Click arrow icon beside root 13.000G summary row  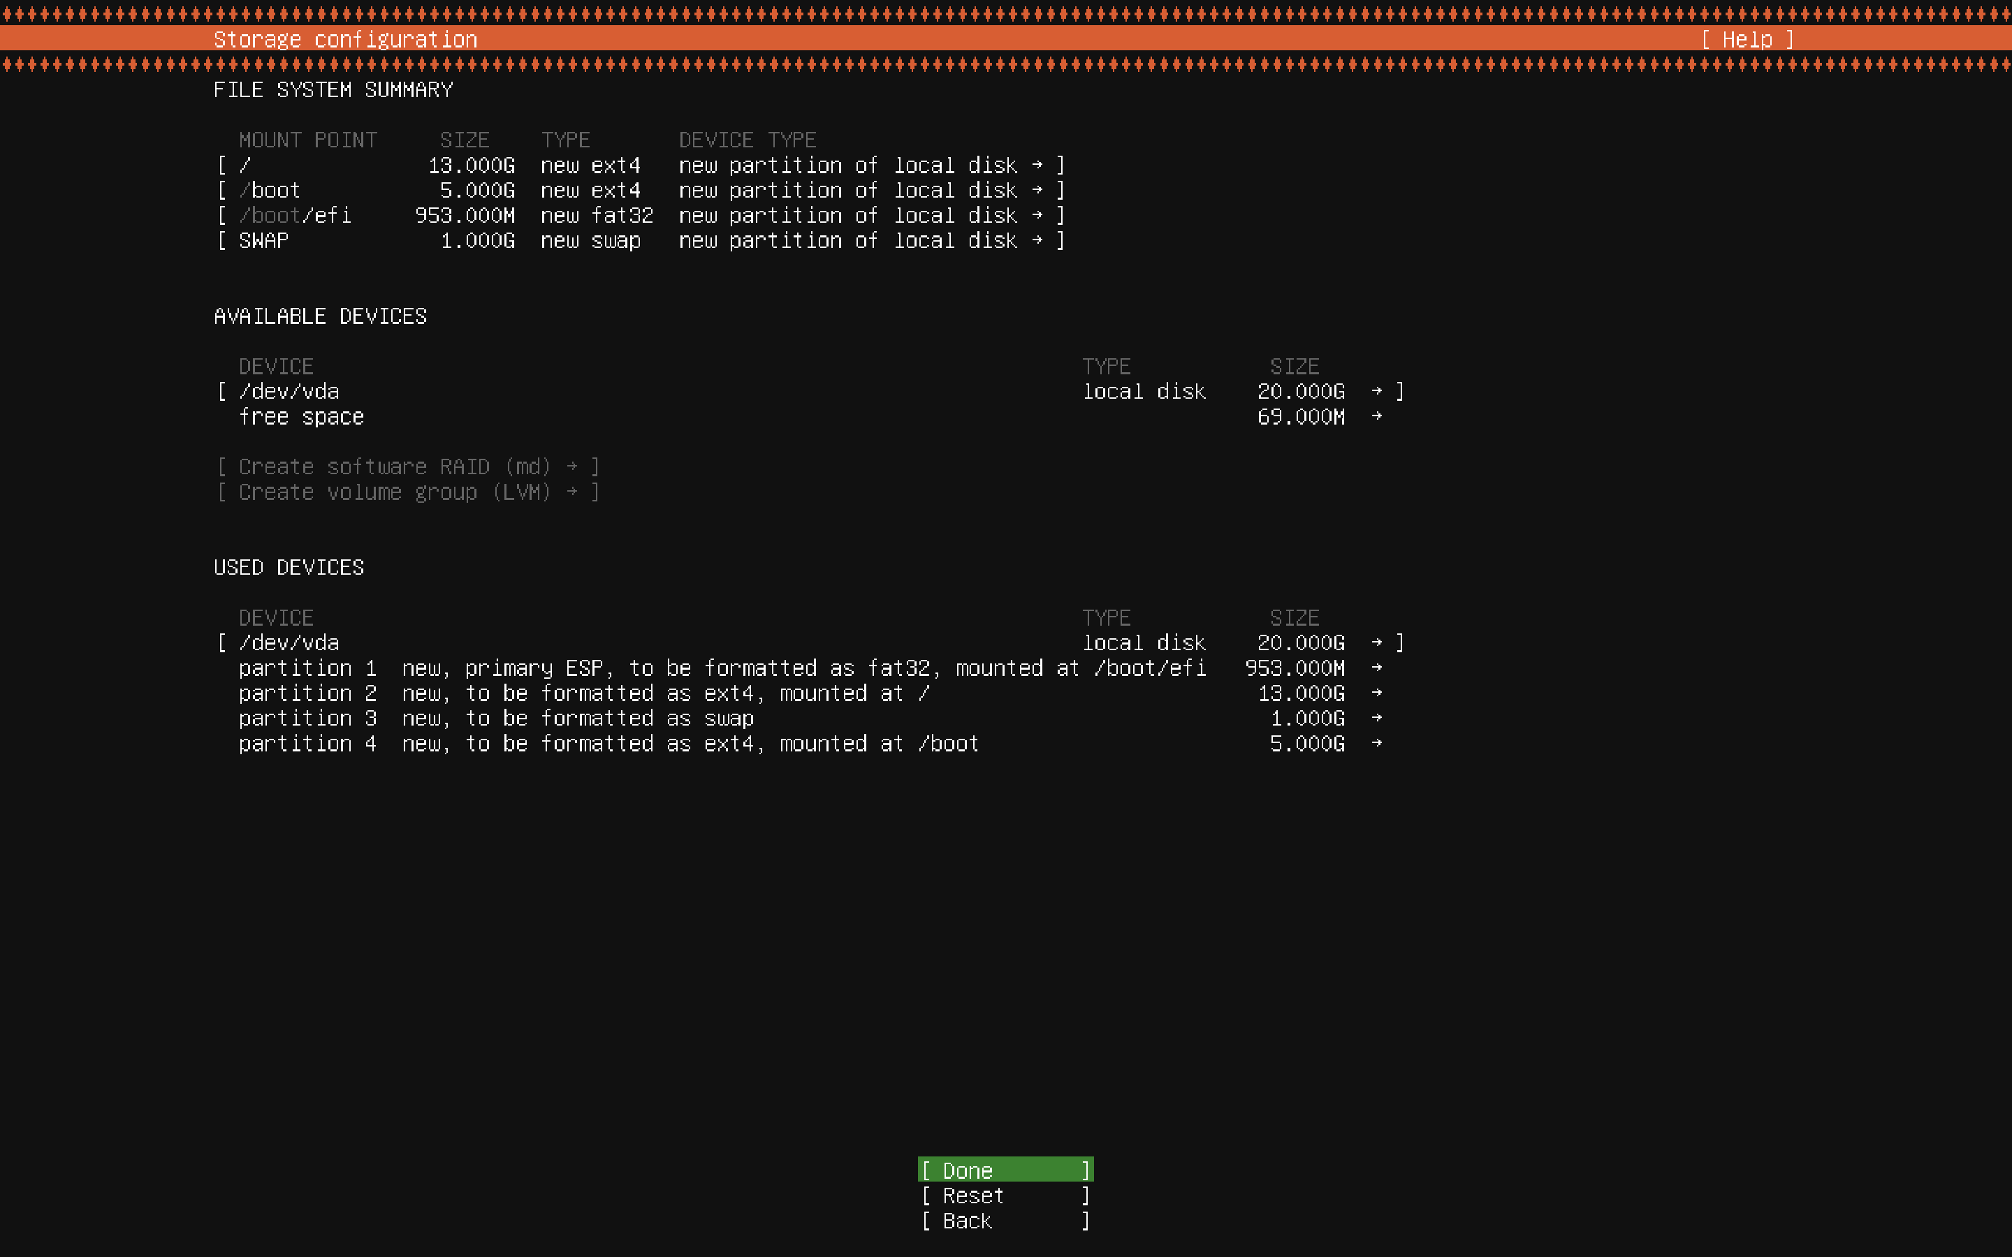point(1037,166)
